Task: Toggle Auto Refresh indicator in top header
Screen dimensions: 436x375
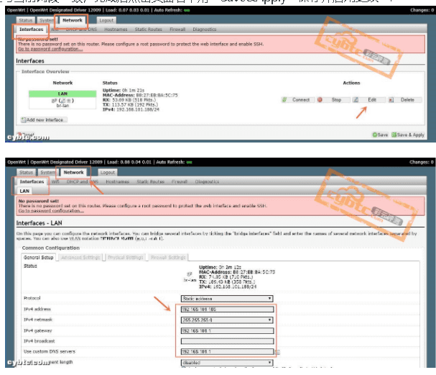Action: click(x=187, y=10)
